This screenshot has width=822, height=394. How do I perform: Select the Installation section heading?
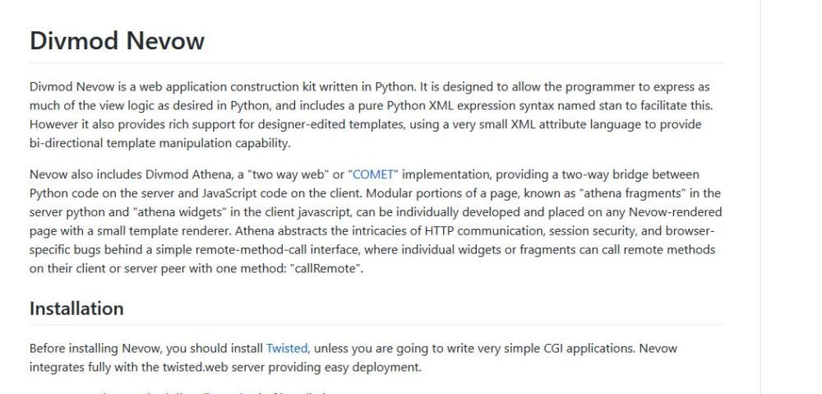[76, 308]
